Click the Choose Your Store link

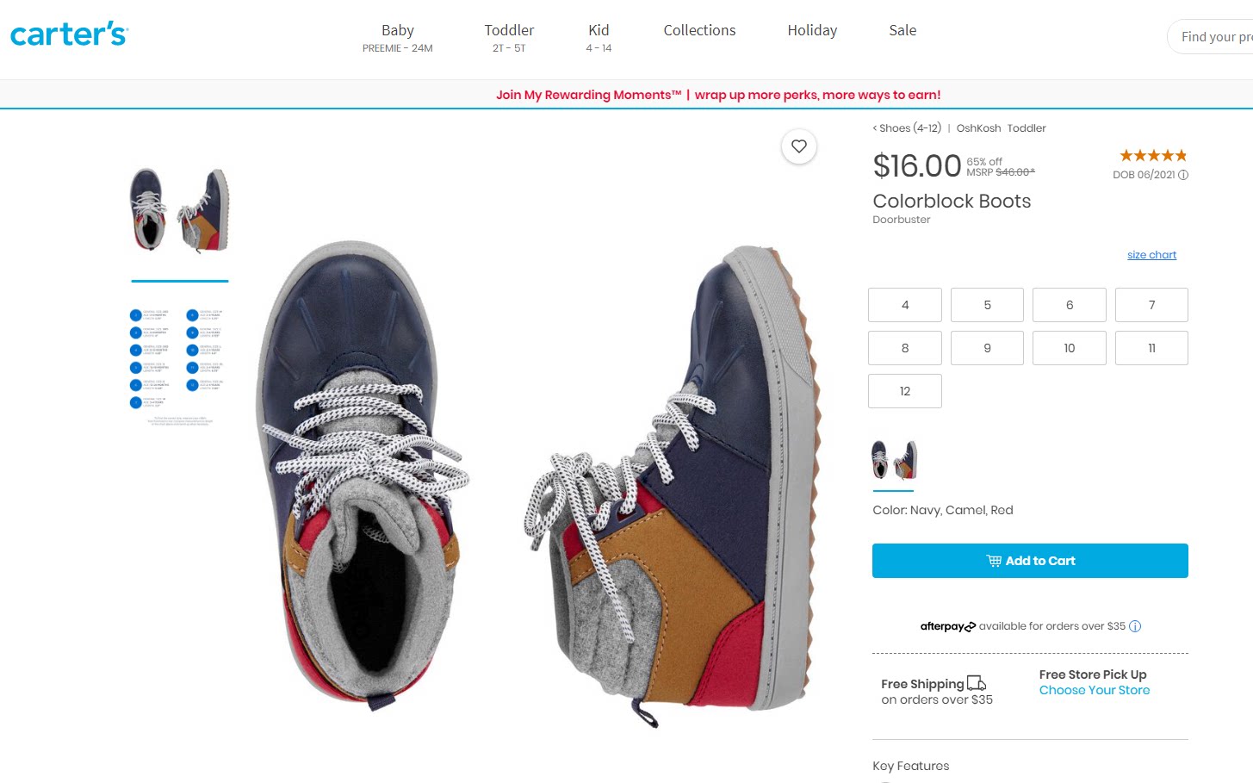1094,690
